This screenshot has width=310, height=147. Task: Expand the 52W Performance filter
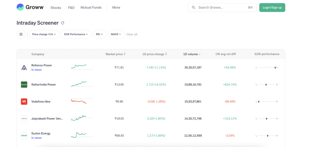[76, 34]
